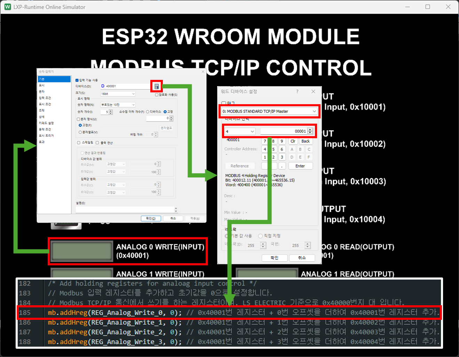The image size is (459, 357).
Task: Click the keypad decimal point button
Action: (282, 166)
